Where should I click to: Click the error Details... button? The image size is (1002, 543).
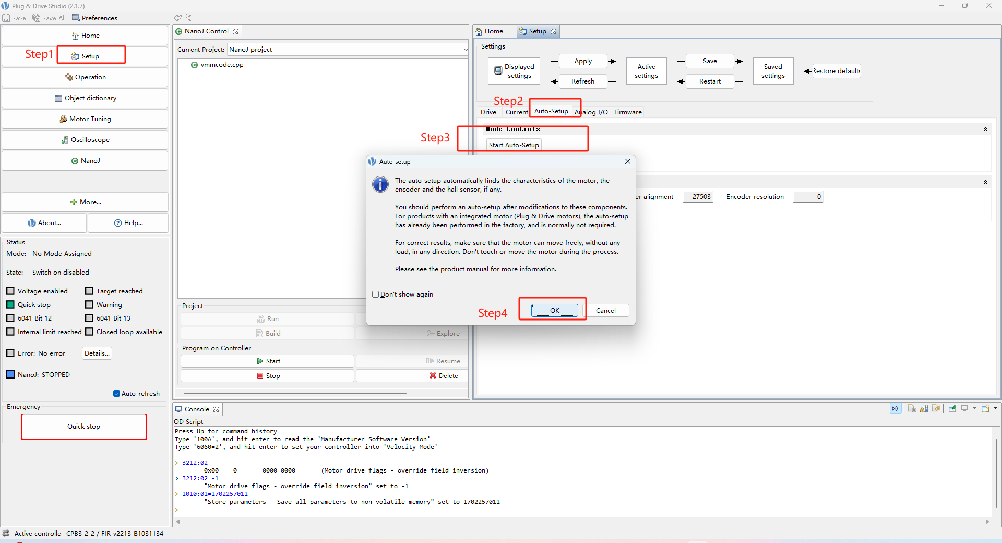point(97,353)
